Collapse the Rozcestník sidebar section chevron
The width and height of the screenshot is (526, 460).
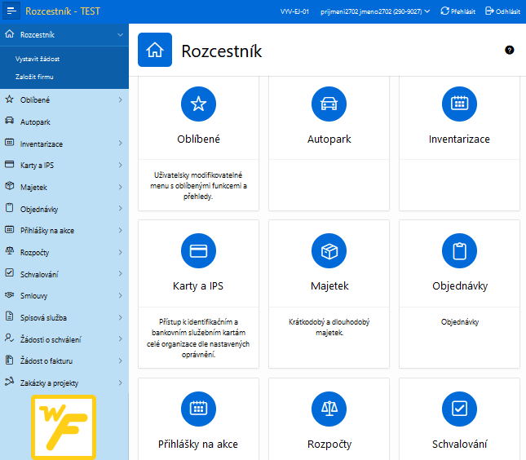[x=120, y=35]
